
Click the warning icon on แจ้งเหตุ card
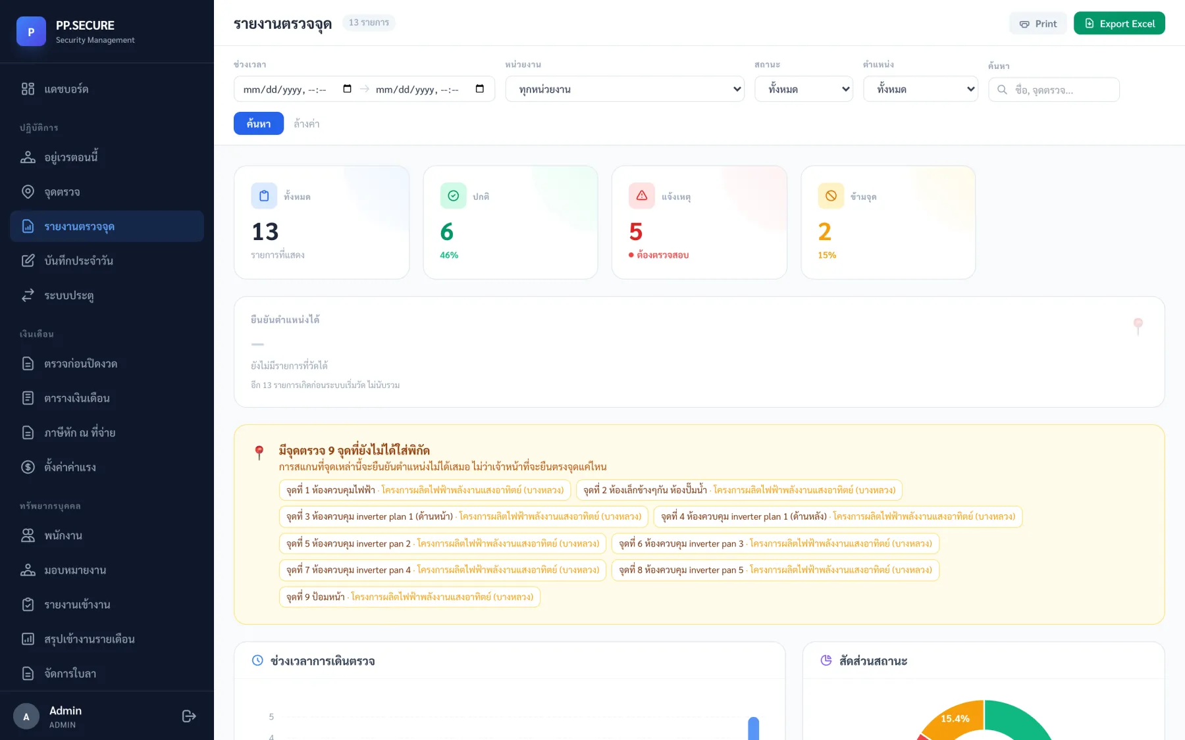point(642,195)
